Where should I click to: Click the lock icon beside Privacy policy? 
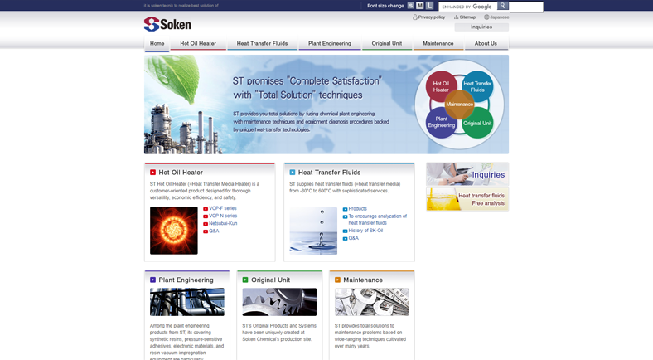tap(415, 17)
